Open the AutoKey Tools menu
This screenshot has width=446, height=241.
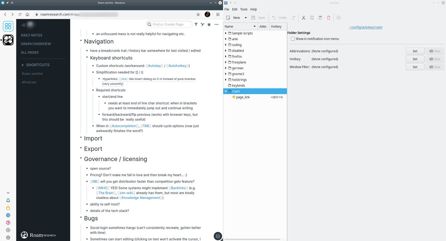pyautogui.click(x=244, y=9)
